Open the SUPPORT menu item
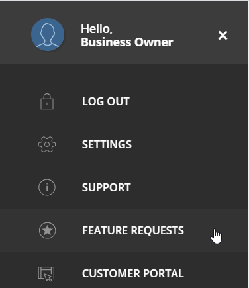 pos(124,187)
